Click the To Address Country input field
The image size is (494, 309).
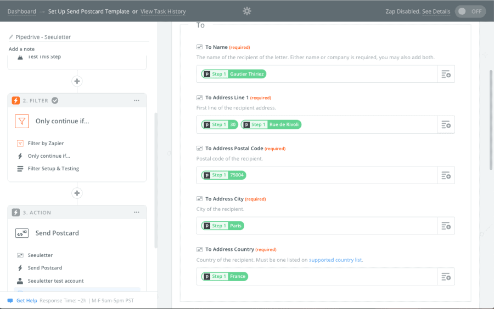pyautogui.click(x=317, y=276)
